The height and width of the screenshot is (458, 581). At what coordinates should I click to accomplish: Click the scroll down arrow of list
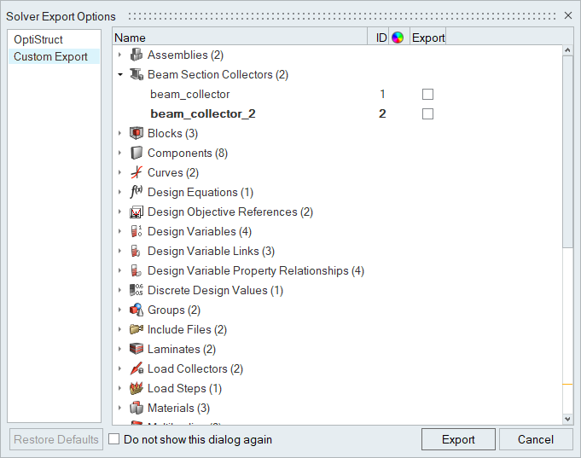click(568, 418)
